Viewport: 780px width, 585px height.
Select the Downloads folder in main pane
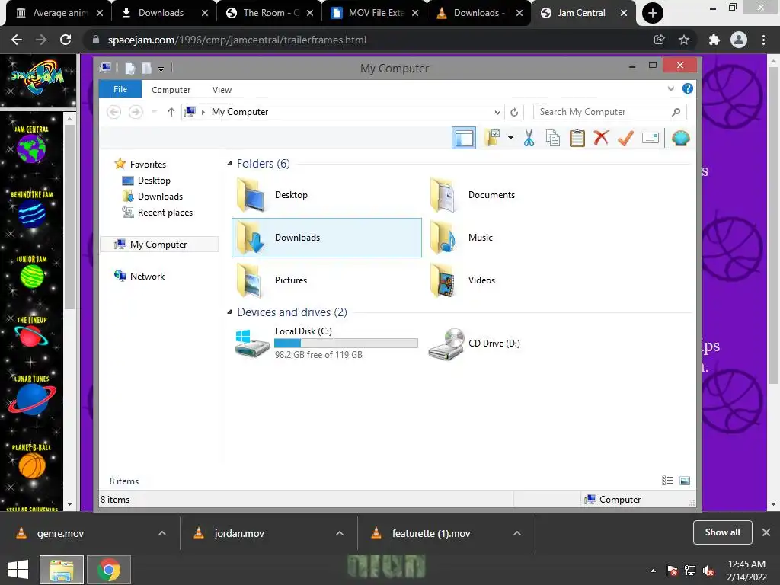pos(327,238)
